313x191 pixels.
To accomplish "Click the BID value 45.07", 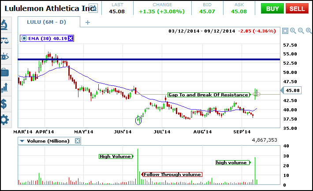I will point(207,11).
